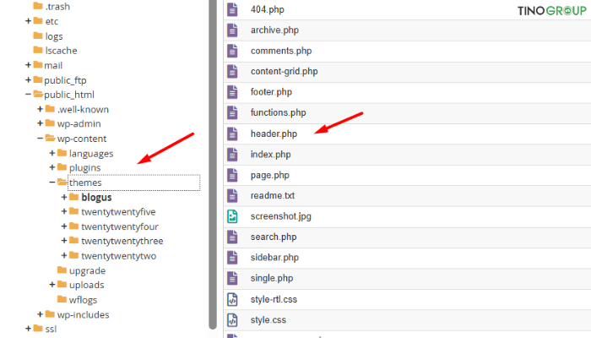Expand the wp-includes folder
The width and height of the screenshot is (591, 338).
(40, 313)
